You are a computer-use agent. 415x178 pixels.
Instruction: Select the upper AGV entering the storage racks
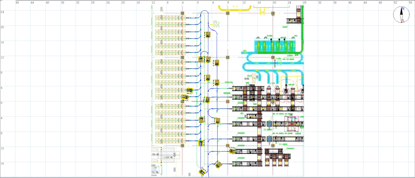click(190, 90)
